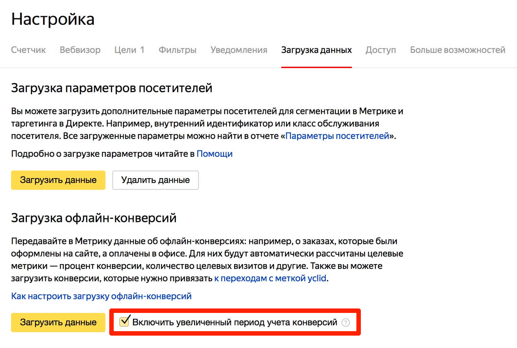Image resolution: width=517 pixels, height=348 pixels.
Task: Click the Загрузка офлайн-конверсий heading
Action: (x=94, y=218)
